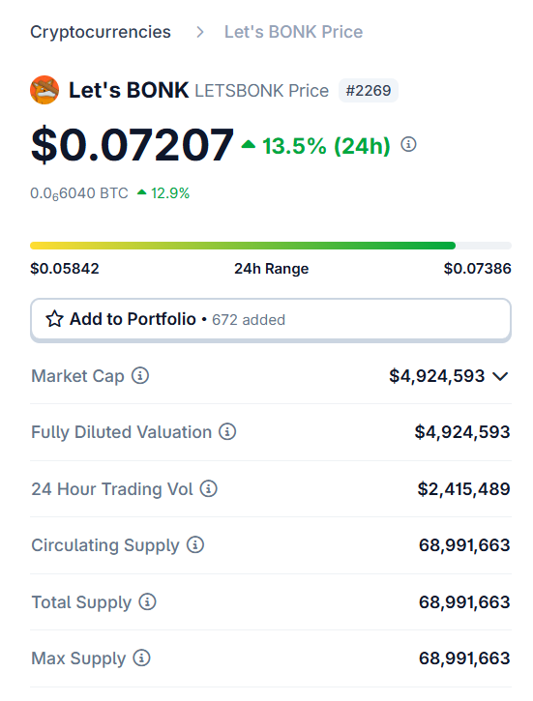Click the BTC price 0.0₆6040 BTC
This screenshot has width=533, height=701.
(x=79, y=193)
